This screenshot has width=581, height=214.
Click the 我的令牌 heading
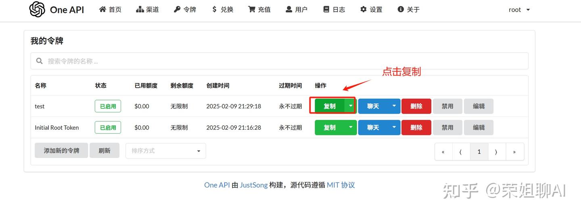pos(47,41)
